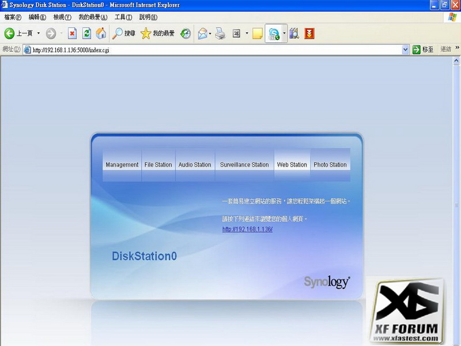Open the Back button history dropdown
The image size is (461, 346).
pyautogui.click(x=38, y=33)
